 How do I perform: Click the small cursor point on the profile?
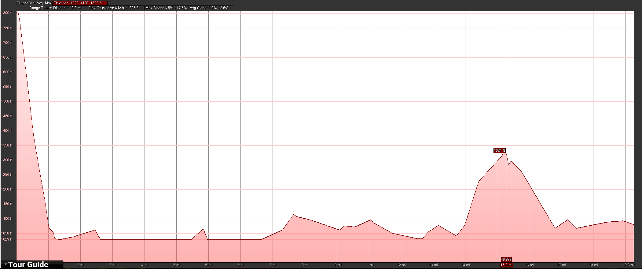click(x=506, y=154)
